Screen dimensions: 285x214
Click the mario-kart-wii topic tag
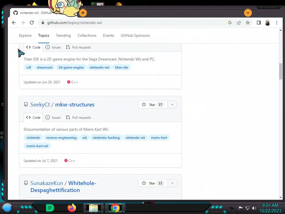37,146
